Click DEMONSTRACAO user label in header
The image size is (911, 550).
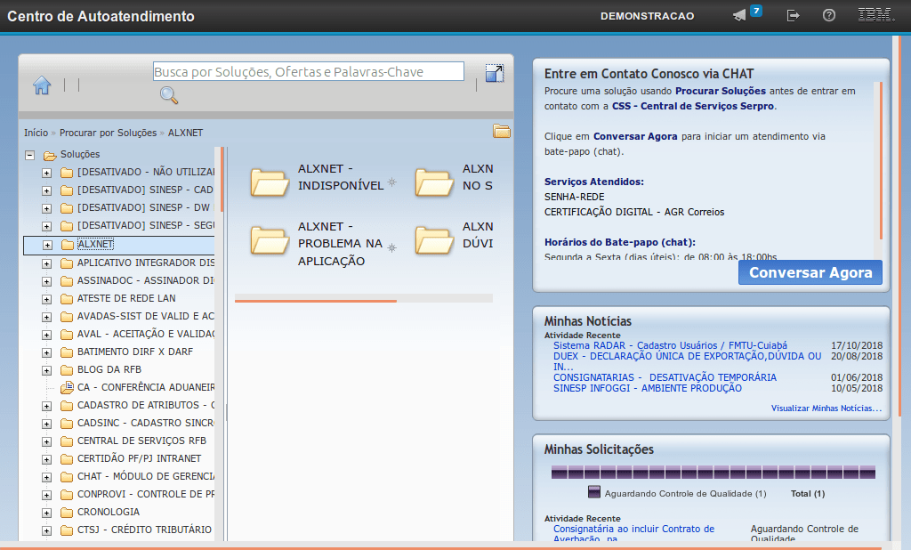pyautogui.click(x=648, y=16)
